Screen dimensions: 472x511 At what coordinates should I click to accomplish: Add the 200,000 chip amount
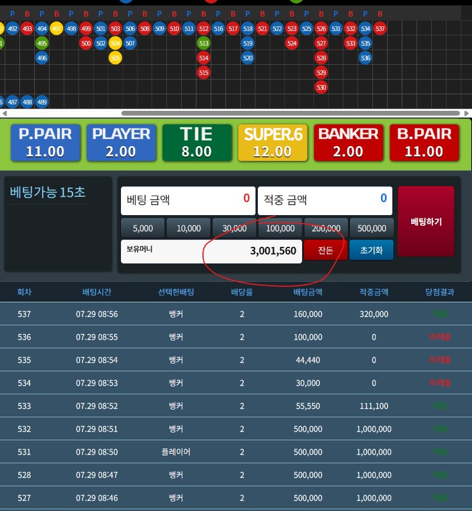[326, 228]
